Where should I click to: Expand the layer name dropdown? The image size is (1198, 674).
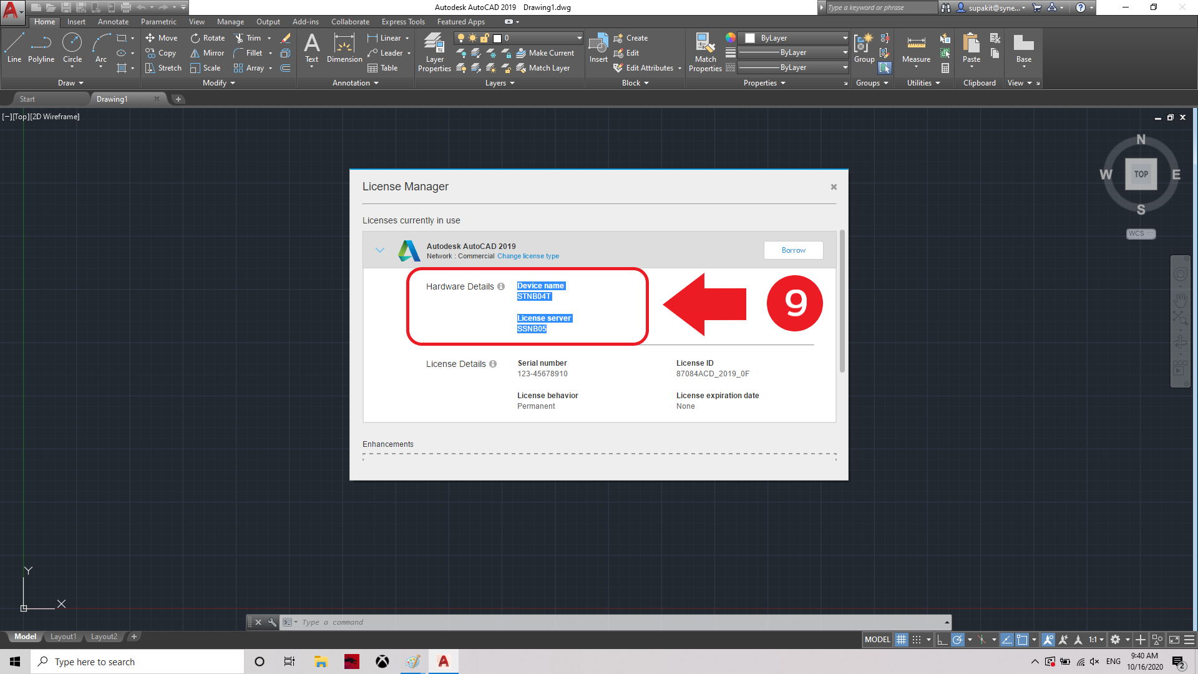click(579, 38)
